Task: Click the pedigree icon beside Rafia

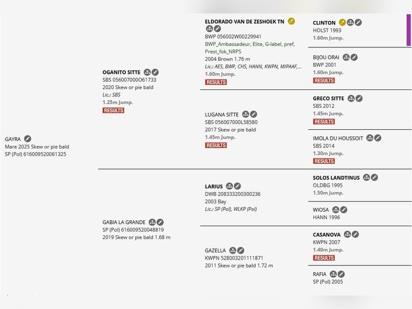Action: click(333, 274)
